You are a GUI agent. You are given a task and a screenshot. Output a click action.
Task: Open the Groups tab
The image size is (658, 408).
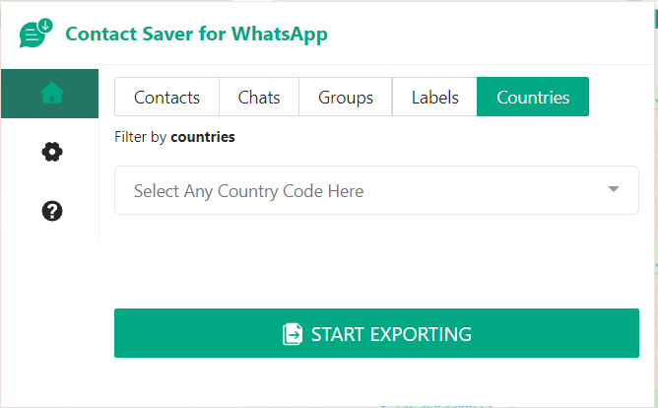[x=345, y=98]
